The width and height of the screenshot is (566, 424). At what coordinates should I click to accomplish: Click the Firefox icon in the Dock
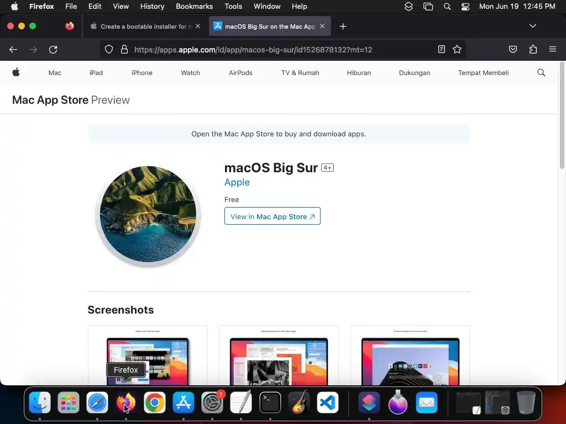pyautogui.click(x=125, y=402)
